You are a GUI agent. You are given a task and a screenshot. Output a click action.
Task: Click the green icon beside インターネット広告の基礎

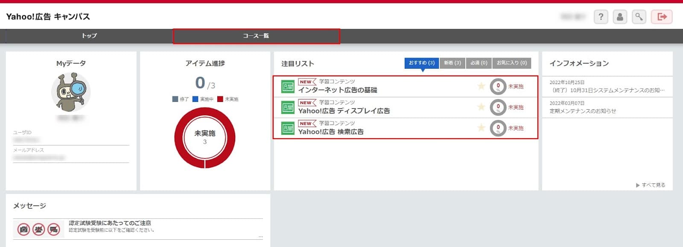(288, 87)
